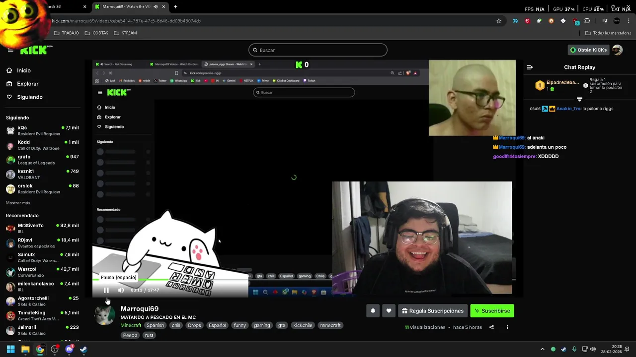Open TomateKing recommended channel
The image size is (636, 357).
(42, 315)
